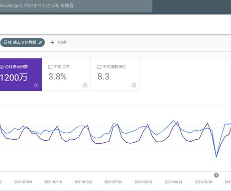
Task: Open the date filter chip 過去3か月間
Action: click(x=23, y=42)
